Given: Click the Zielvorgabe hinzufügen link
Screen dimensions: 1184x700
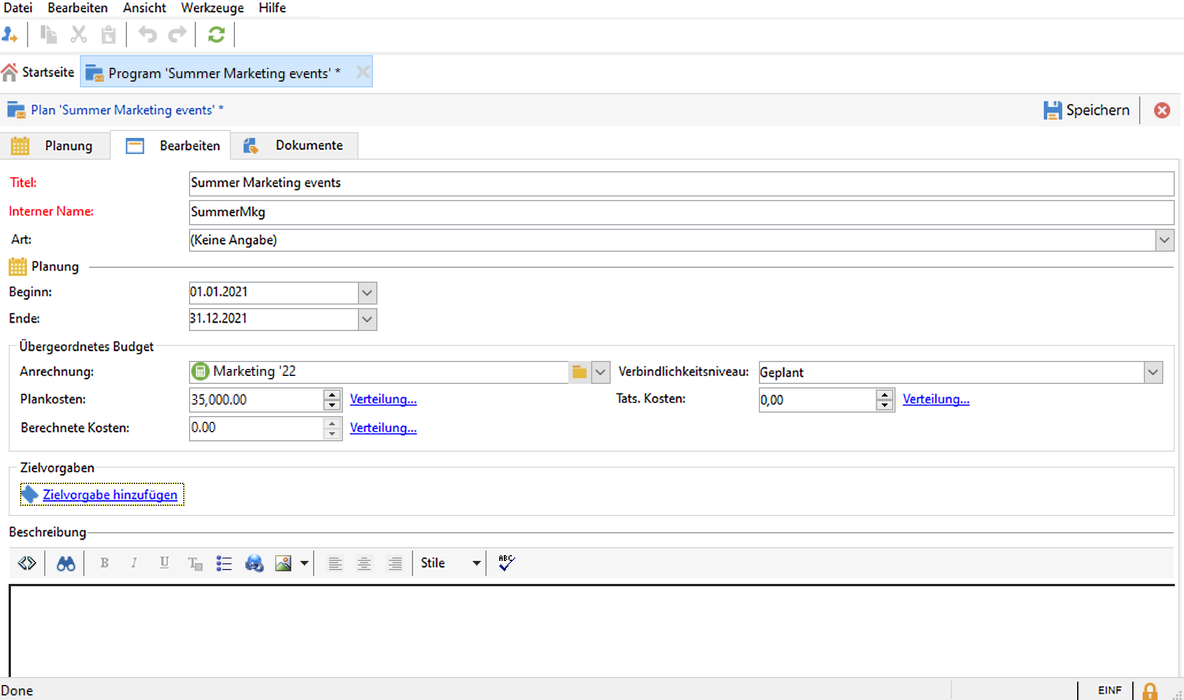Looking at the screenshot, I should point(110,495).
